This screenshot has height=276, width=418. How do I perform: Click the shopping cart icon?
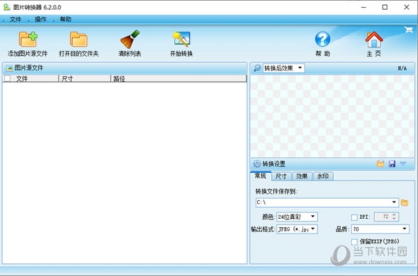pyautogui.click(x=408, y=29)
